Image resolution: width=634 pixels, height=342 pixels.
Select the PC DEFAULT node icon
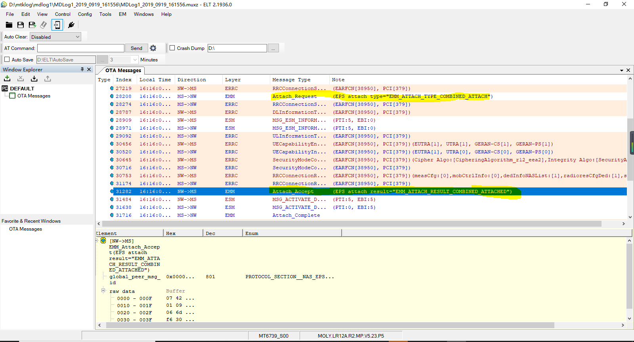[x=5, y=88]
